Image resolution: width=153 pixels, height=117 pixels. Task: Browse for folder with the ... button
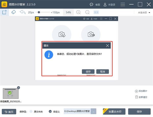94,111
